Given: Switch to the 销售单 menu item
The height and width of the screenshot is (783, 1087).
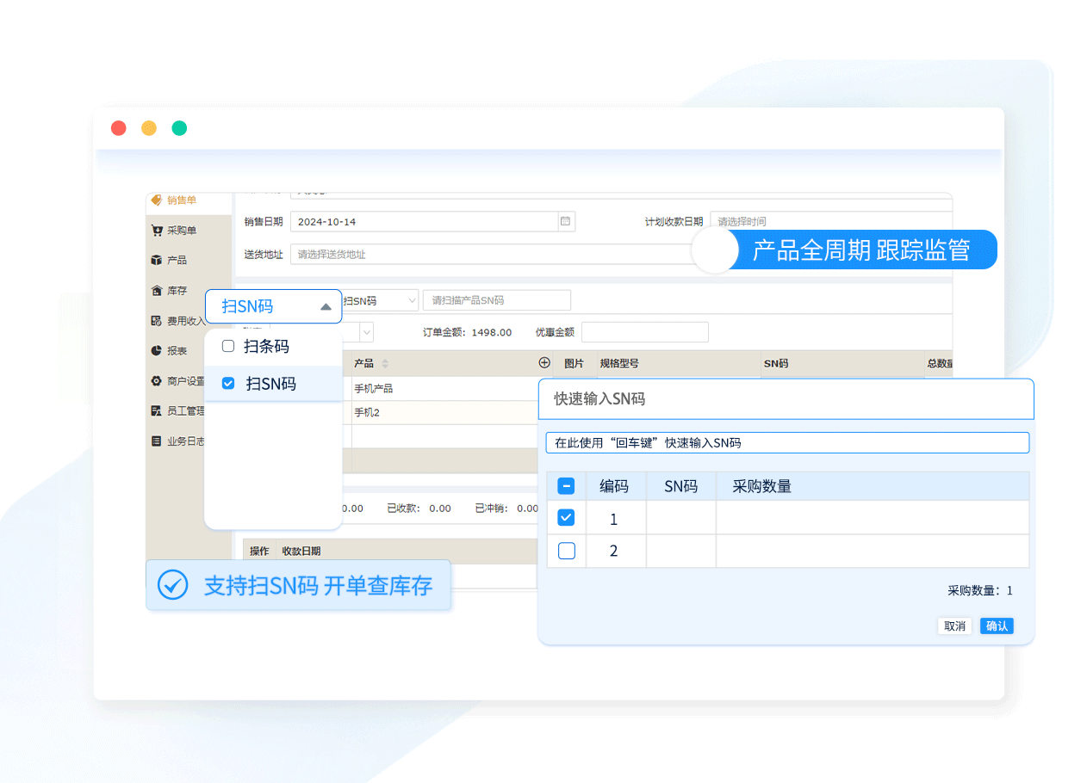Looking at the screenshot, I should pos(181,200).
